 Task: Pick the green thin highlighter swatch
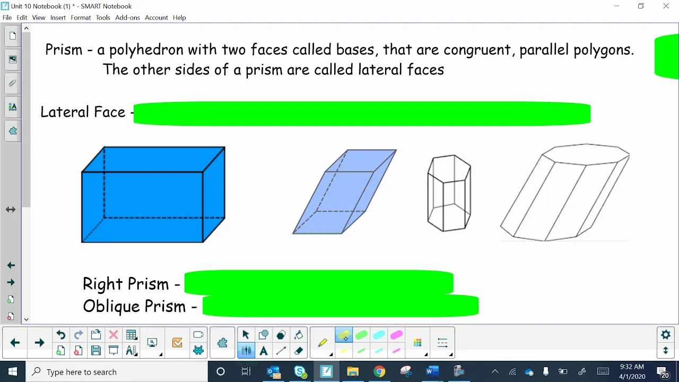[x=361, y=351]
